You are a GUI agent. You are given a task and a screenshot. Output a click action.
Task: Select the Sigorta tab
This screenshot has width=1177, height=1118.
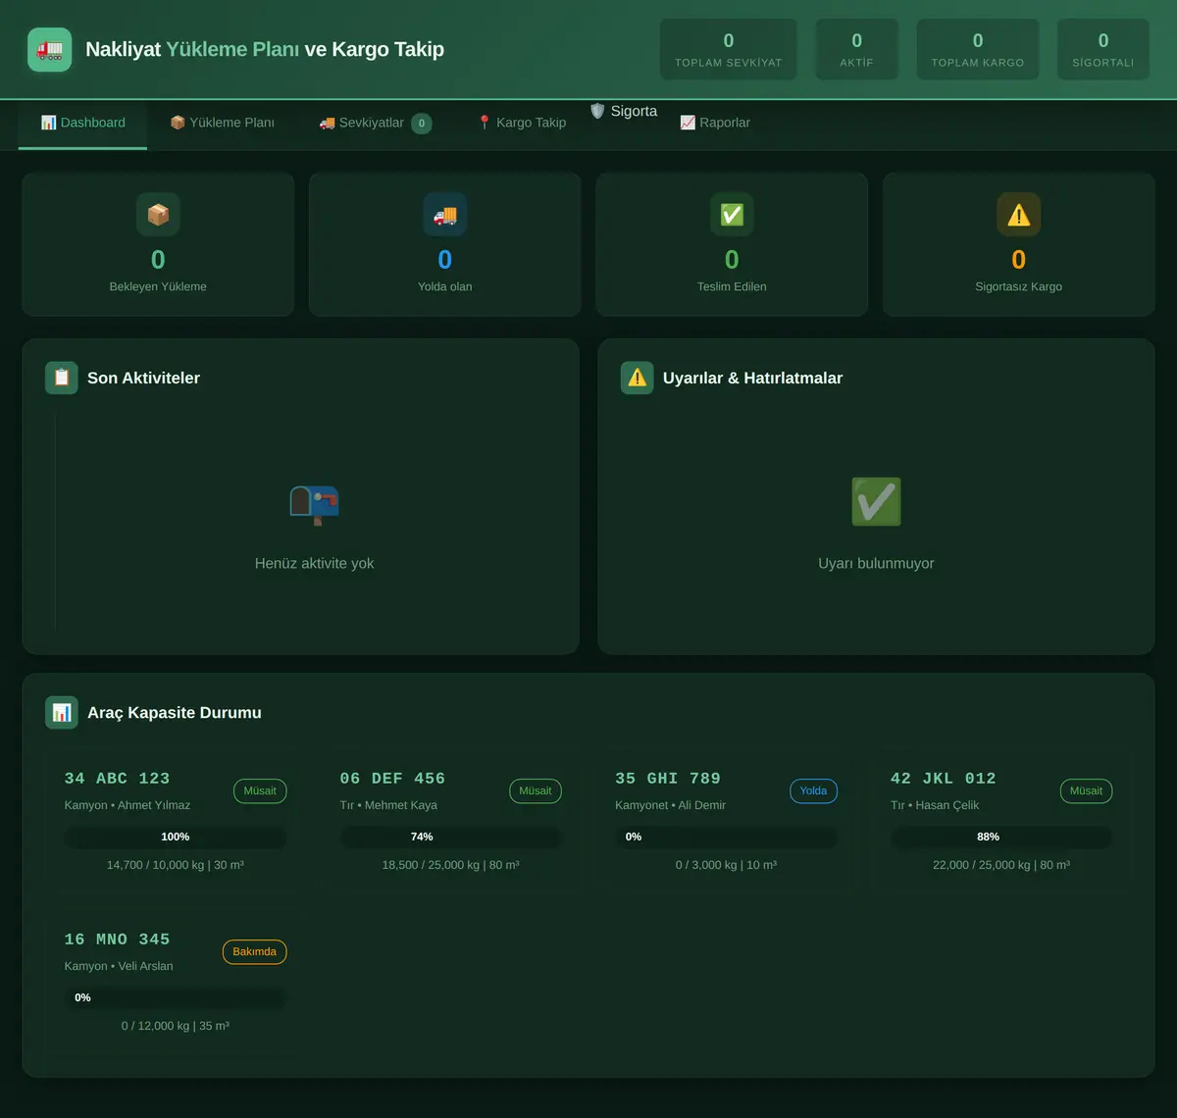click(x=624, y=111)
